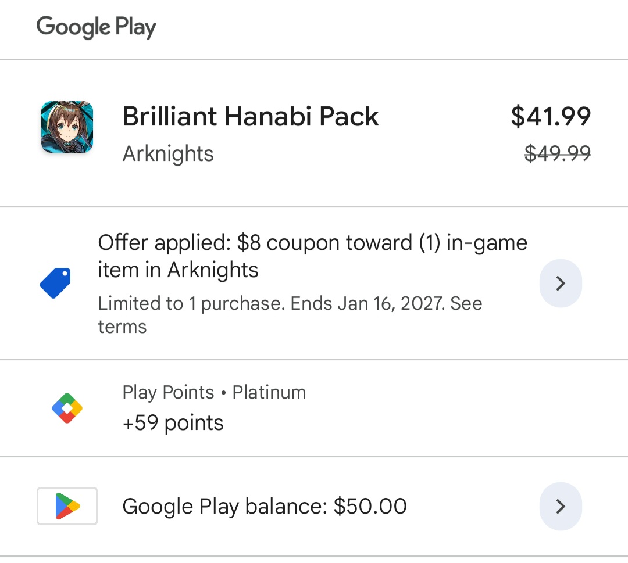Viewport: 628px width, 563px height.
Task: Tap the crossed-out $49.99 original price
Action: 557,153
